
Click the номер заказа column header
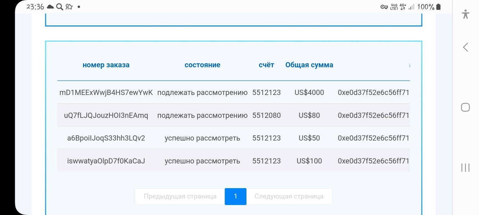106,65
